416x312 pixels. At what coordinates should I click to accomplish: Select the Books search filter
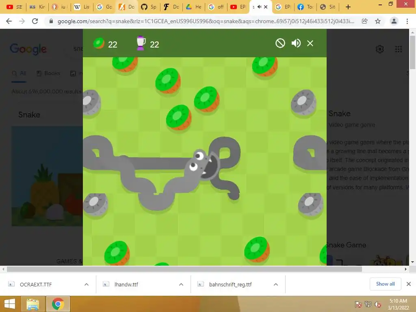[x=48, y=73]
